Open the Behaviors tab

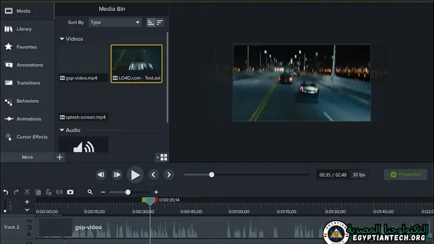click(27, 101)
